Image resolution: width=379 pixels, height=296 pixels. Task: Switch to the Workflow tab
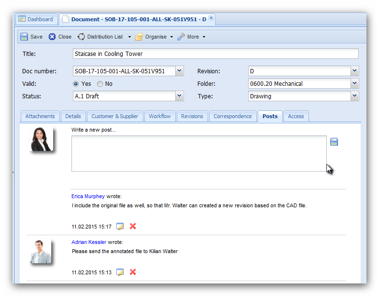tap(160, 116)
